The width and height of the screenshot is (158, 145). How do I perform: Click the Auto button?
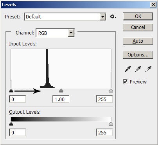[x=138, y=41]
